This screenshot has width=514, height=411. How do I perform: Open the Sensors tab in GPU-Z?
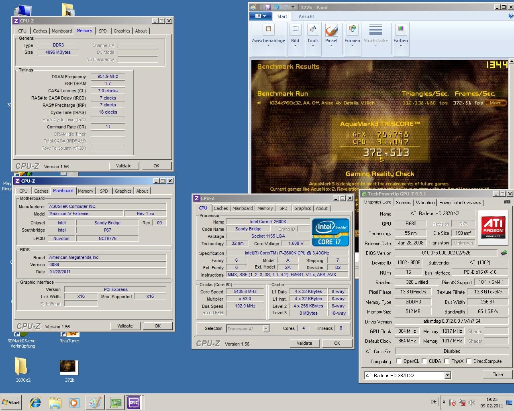tap(404, 203)
